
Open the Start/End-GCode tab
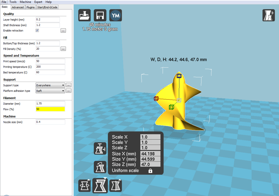pos(48,7)
